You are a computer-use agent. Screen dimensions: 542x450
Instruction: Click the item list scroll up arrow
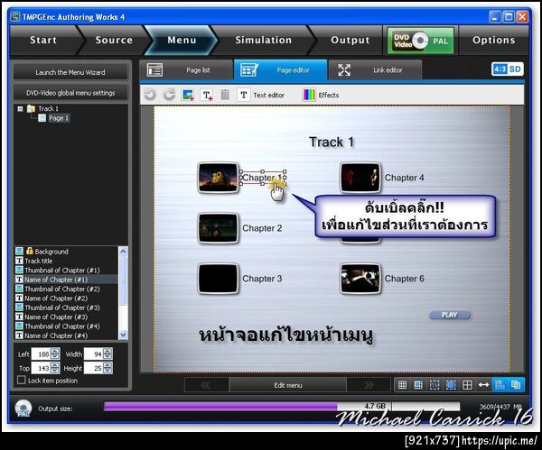(x=123, y=252)
